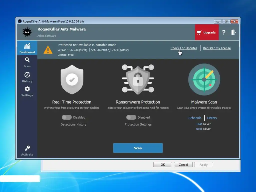256x192 pixels.
Task: Click the 'License: Free' text
Action: pyautogui.click(x=65, y=55)
